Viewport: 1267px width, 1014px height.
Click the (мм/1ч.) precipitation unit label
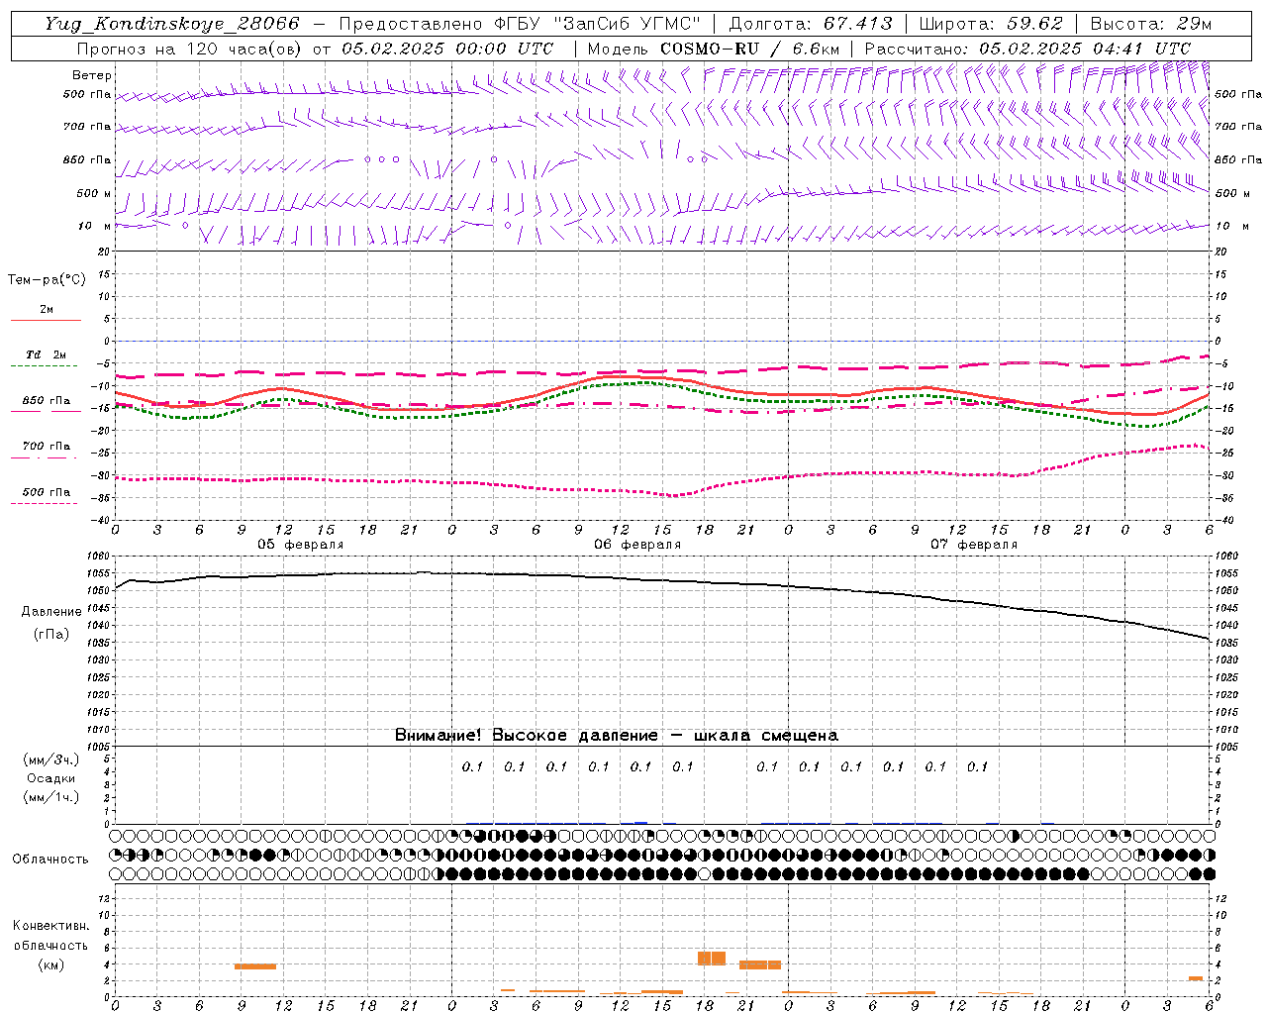51,797
